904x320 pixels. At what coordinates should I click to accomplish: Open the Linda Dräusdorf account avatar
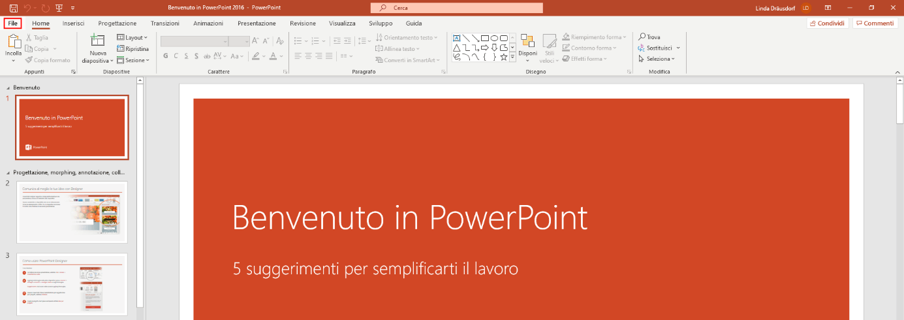pos(806,7)
